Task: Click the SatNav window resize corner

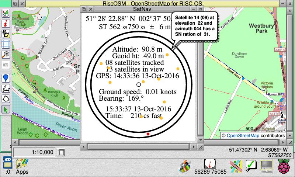Action: [201, 147]
